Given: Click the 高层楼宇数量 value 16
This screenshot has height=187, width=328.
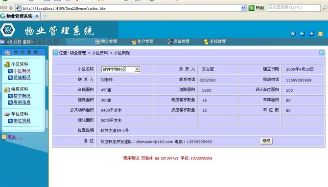Looking at the screenshot, I should (x=204, y=101).
